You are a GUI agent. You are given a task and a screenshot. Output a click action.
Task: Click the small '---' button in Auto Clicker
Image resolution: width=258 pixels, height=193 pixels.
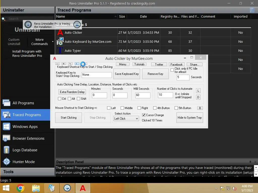57,64
